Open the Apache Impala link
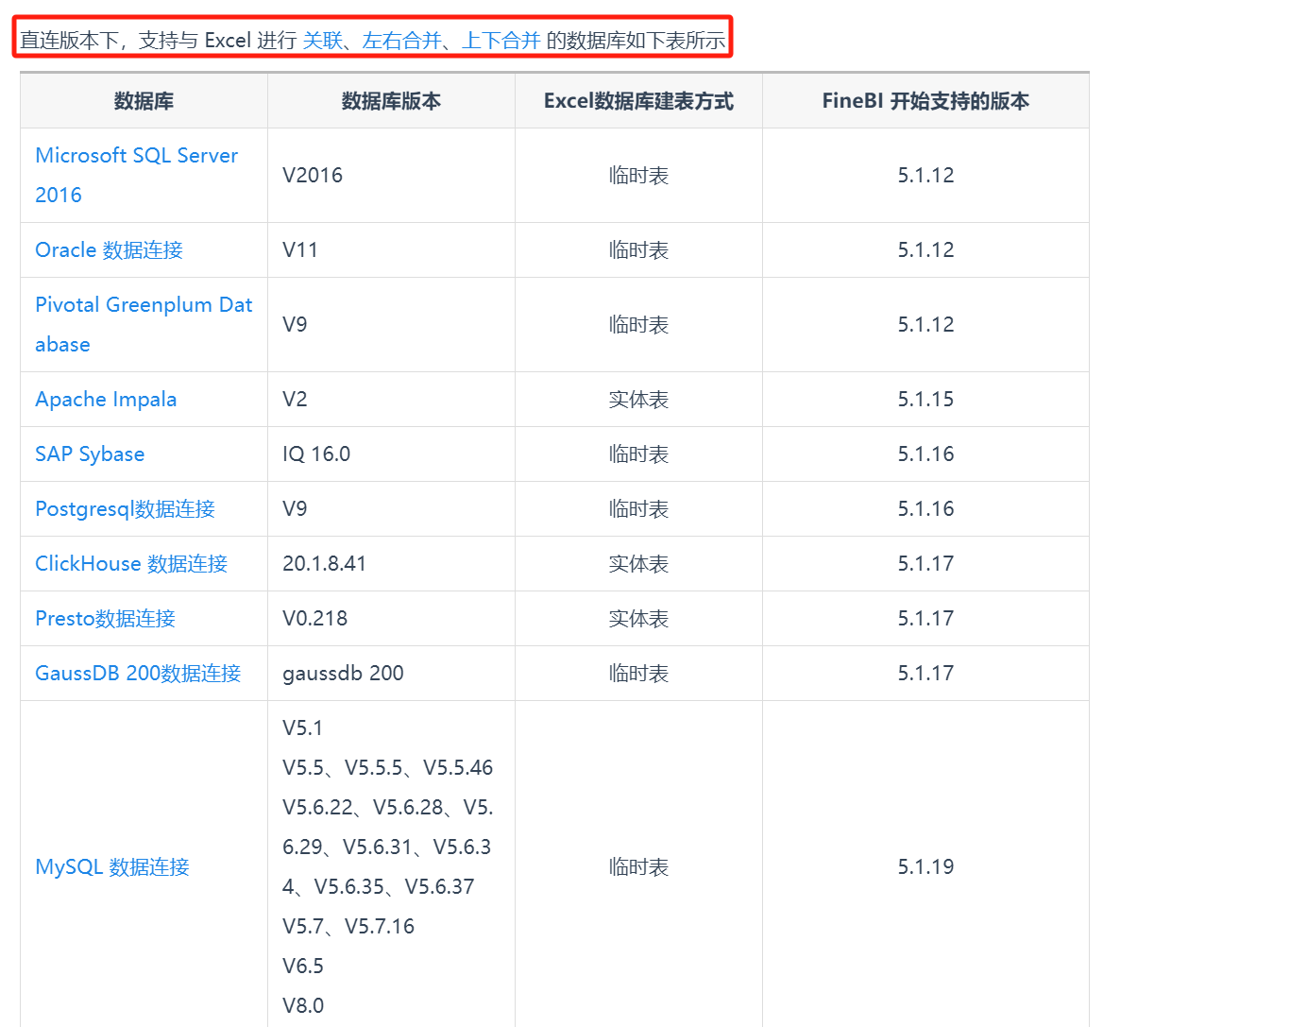The height and width of the screenshot is (1027, 1290). pyautogui.click(x=106, y=399)
